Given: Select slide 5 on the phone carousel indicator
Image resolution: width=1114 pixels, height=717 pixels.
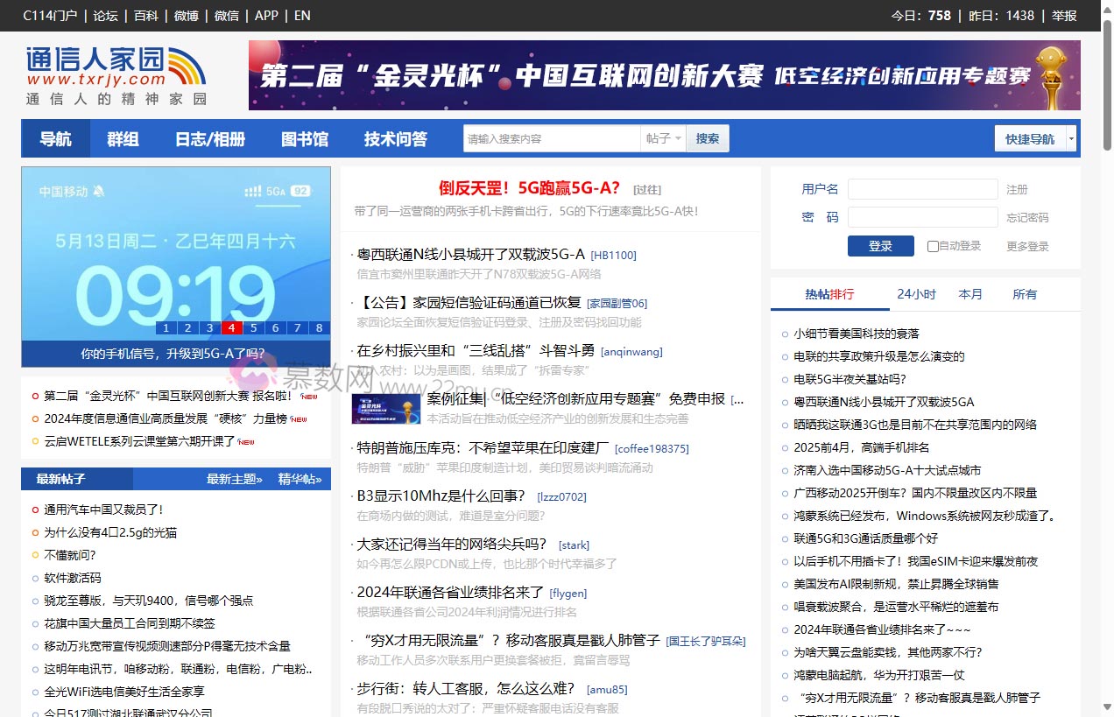Looking at the screenshot, I should 253,327.
